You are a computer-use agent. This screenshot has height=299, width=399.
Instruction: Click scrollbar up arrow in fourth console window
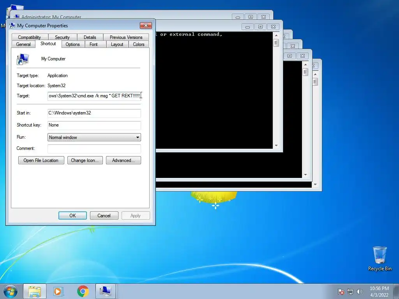click(305, 64)
